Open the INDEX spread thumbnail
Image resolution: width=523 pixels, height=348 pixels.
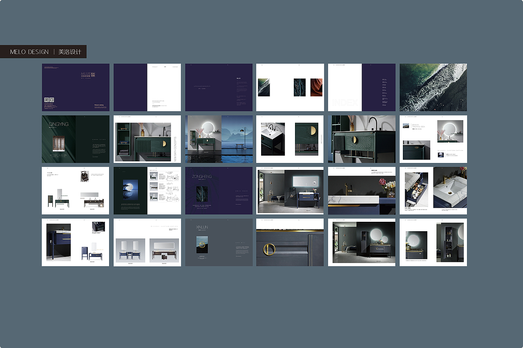(362, 87)
